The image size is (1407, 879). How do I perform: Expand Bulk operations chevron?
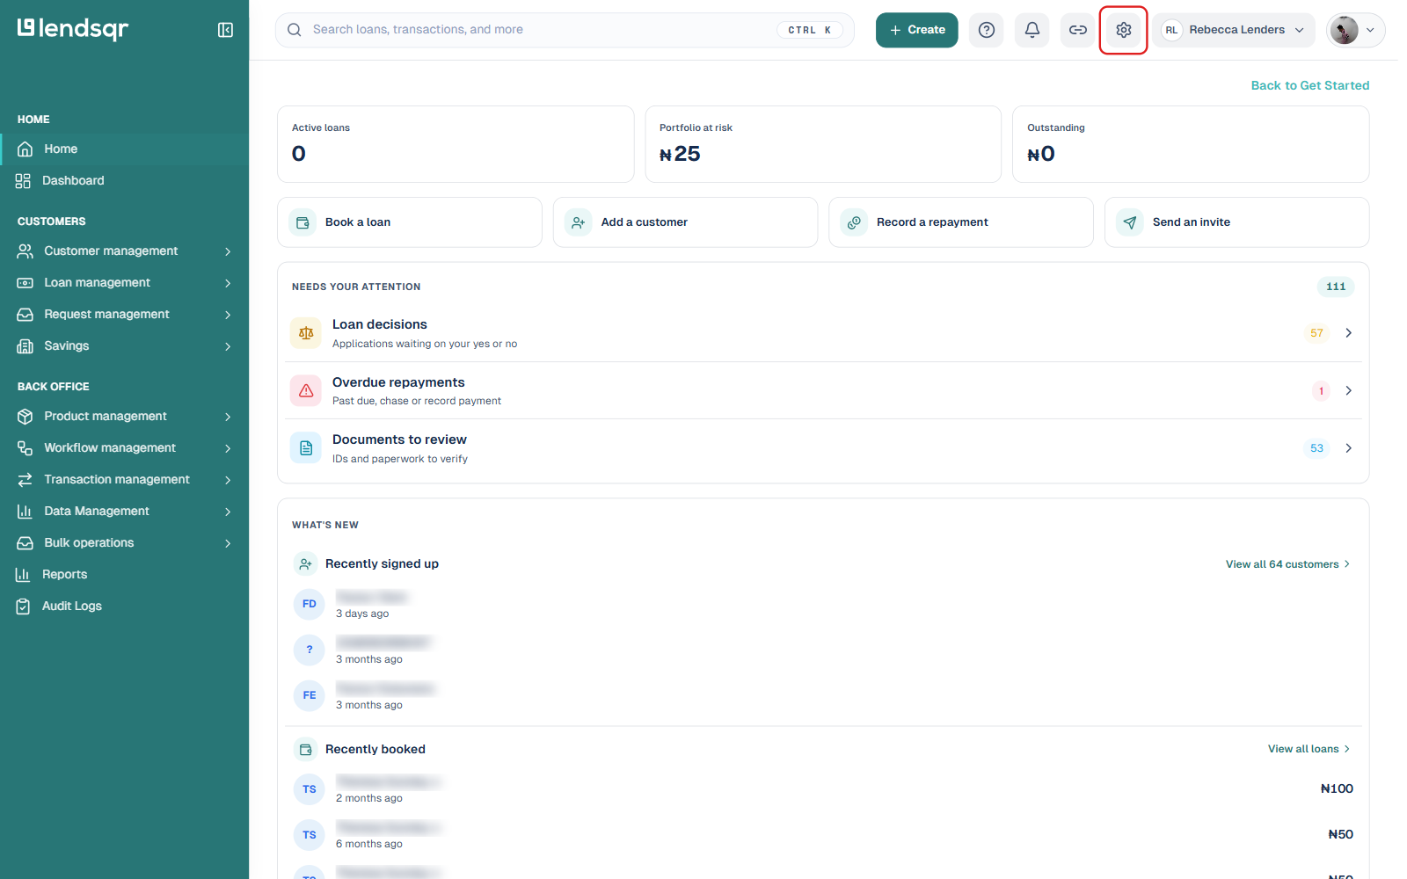[x=228, y=543]
